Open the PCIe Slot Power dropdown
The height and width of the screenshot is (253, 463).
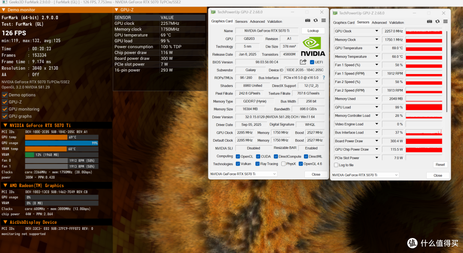coord(376,158)
